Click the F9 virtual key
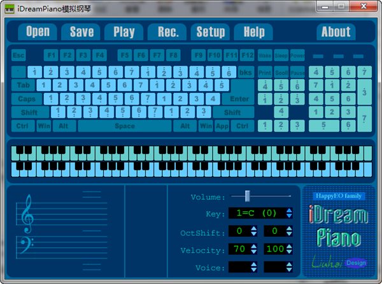382x284 pixels. tap(199, 55)
